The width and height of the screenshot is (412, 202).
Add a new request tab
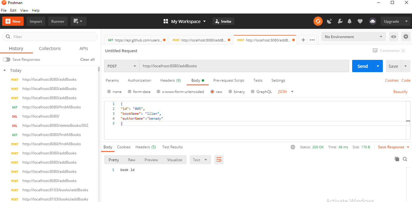[x=303, y=40]
